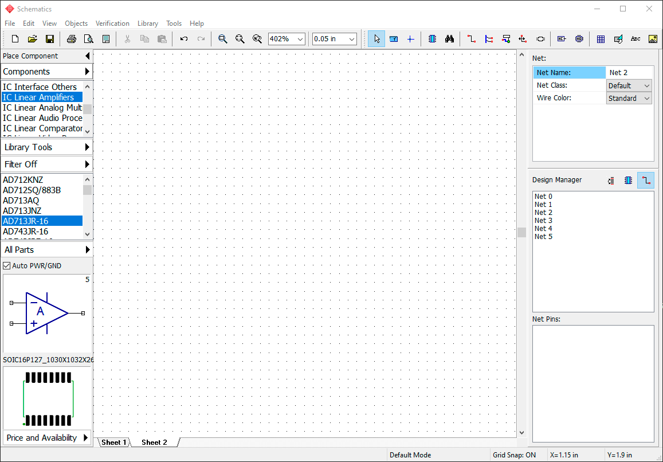663x462 pixels.
Task: Open the Help menu
Action: [197, 24]
